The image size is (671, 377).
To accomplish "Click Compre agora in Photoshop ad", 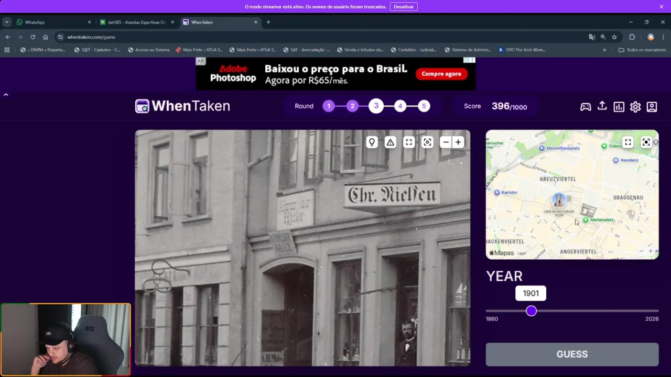I will point(441,74).
